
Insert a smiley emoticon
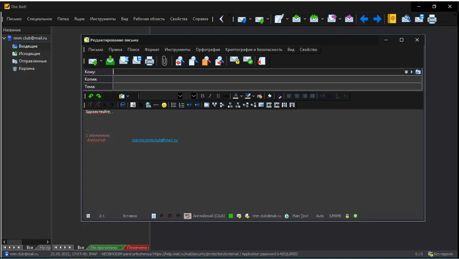point(164,105)
